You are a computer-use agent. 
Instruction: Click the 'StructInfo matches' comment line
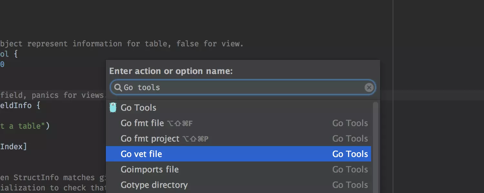[48, 178]
